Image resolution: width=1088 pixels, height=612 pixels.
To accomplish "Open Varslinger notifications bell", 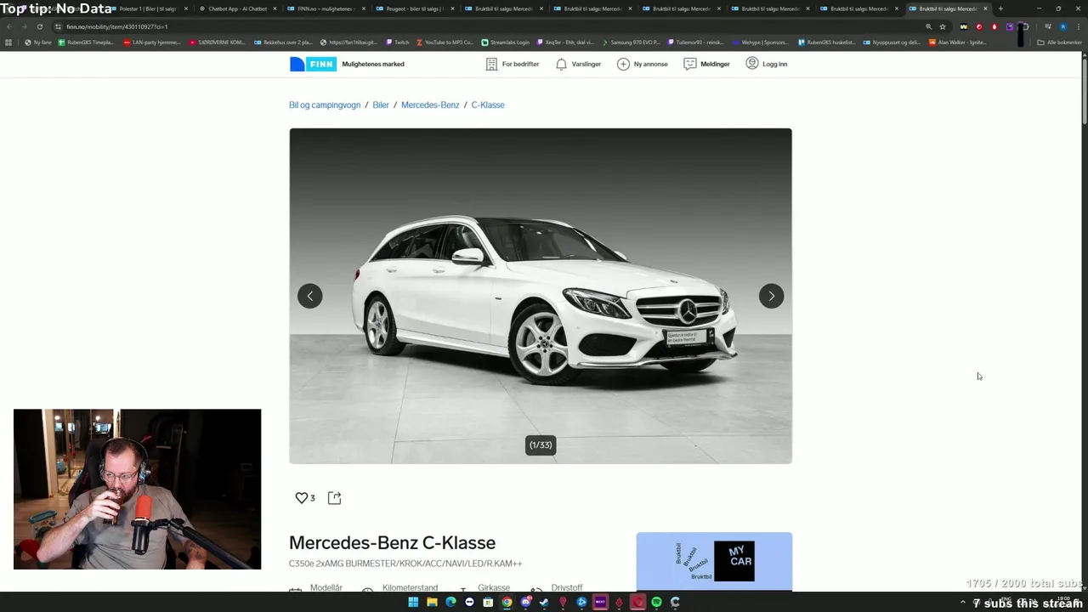I will pyautogui.click(x=577, y=64).
